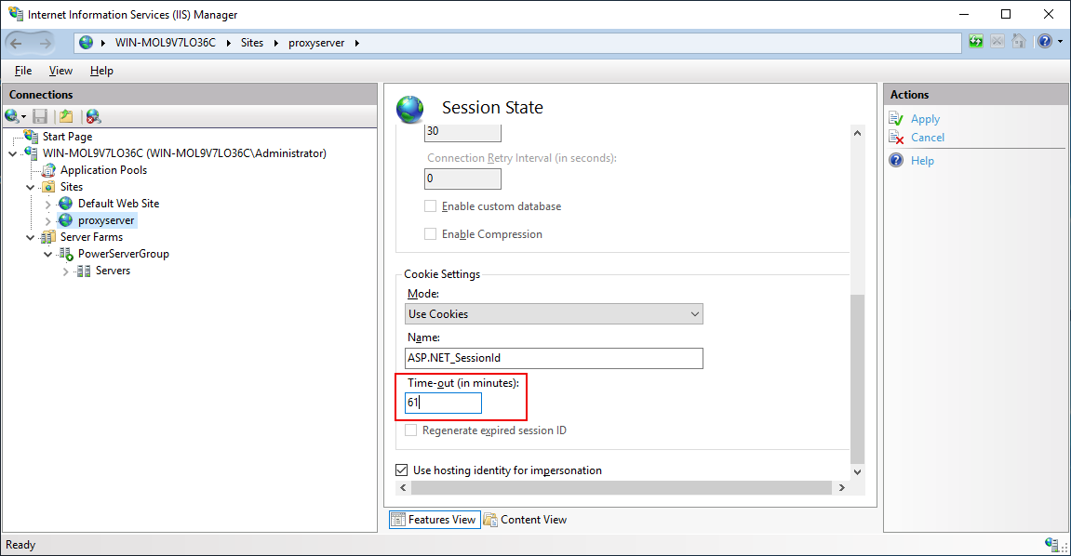Click the Delete Connection icon in Connections toolbar
This screenshot has width=1071, height=556.
pyautogui.click(x=94, y=116)
